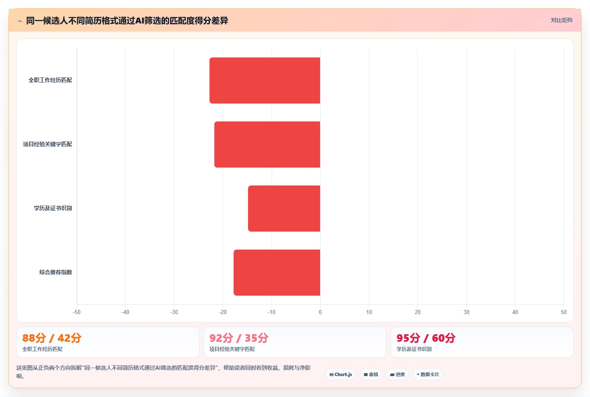590x397 pixels.
Task: Click the red bar for 全职工作经历匹配
Action: point(265,80)
